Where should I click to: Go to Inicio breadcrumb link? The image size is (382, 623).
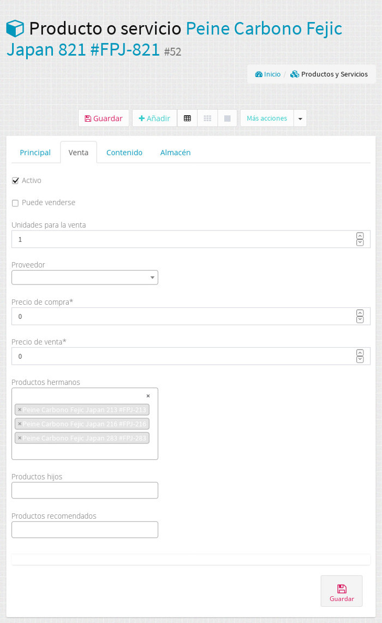pyautogui.click(x=267, y=74)
